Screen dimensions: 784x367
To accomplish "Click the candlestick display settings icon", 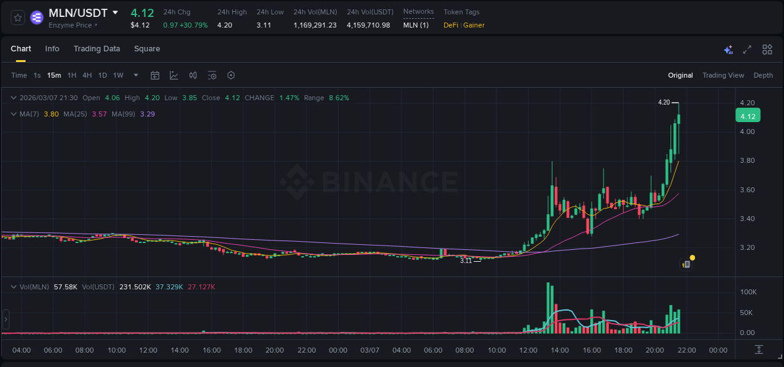I will pyautogui.click(x=193, y=75).
